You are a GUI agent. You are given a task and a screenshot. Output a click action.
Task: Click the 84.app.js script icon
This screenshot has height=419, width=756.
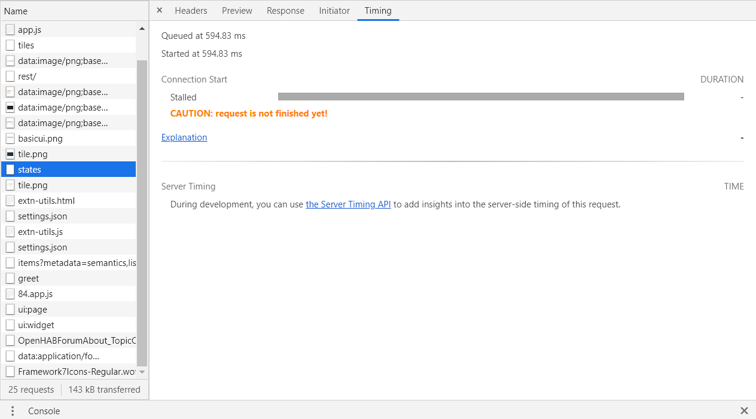(x=10, y=294)
